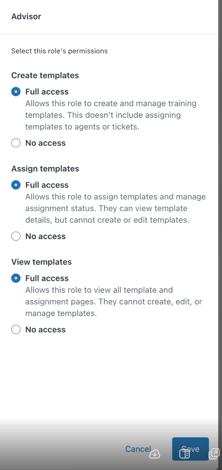Select No access radio for View templates
222x470 pixels.
point(16,330)
